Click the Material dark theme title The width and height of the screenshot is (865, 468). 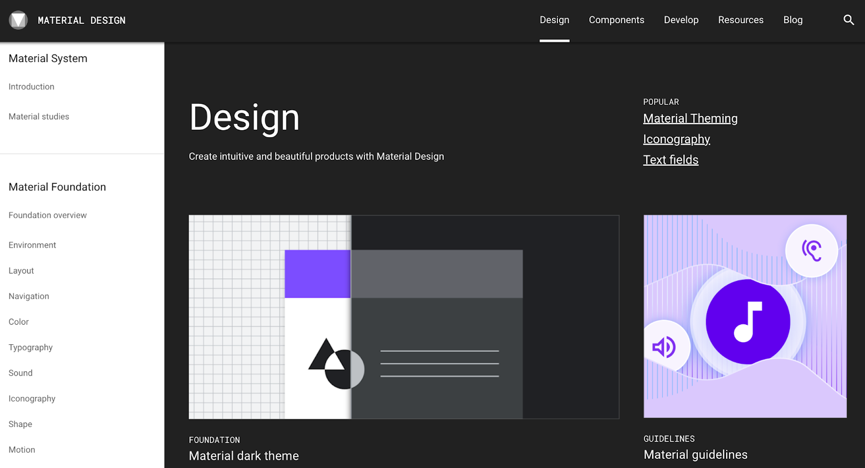click(244, 456)
